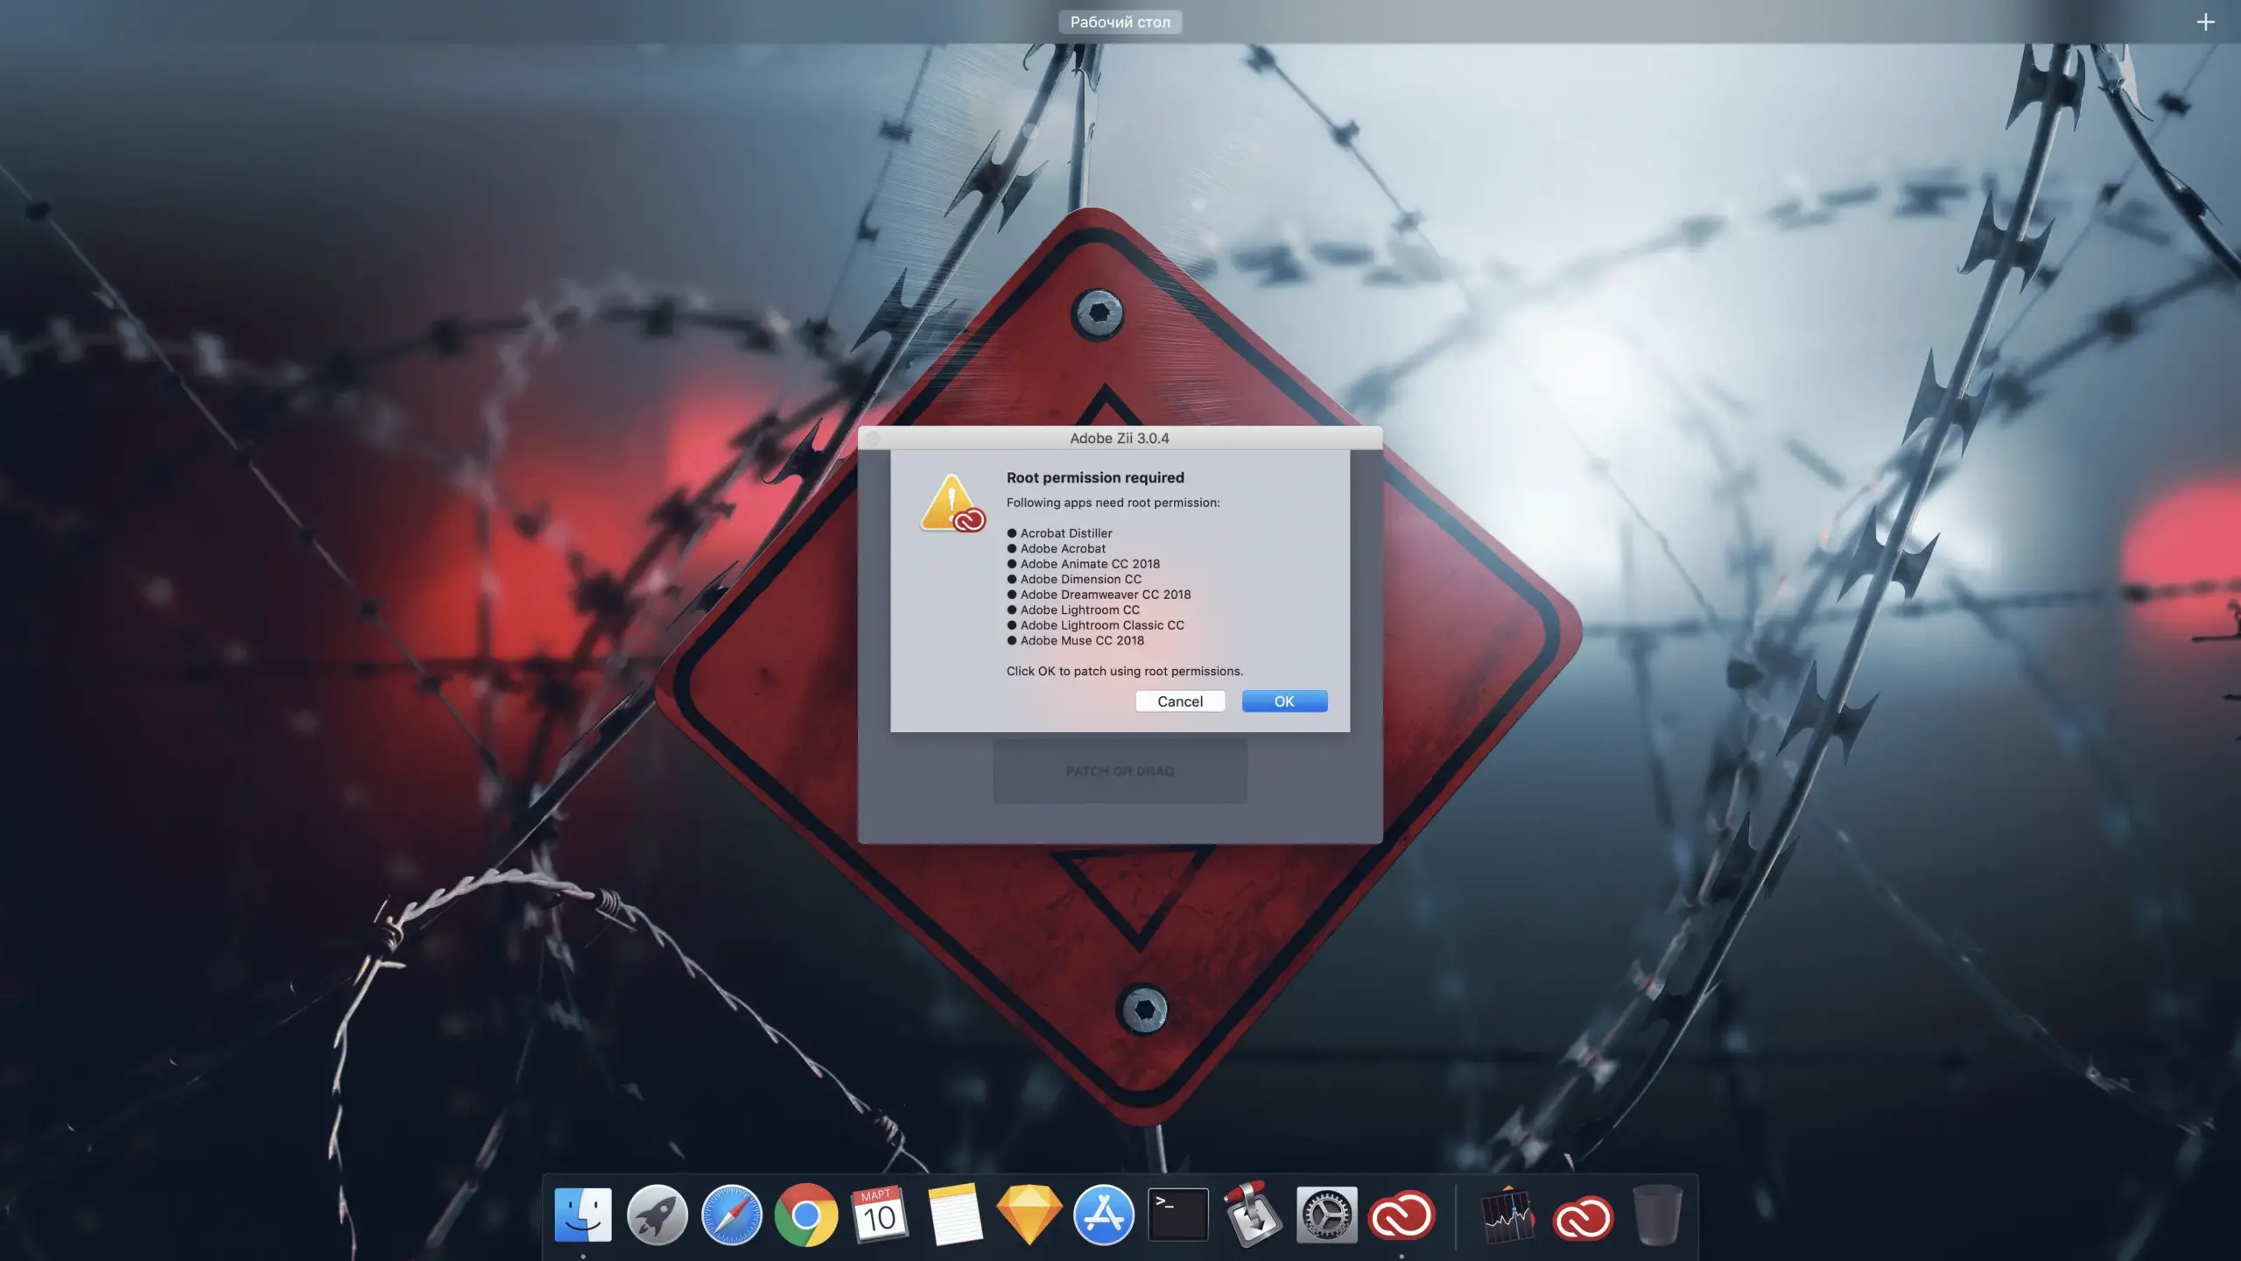Select the Рабочий стол desktop space label
Screen dimensions: 2241x1261
pos(1120,22)
